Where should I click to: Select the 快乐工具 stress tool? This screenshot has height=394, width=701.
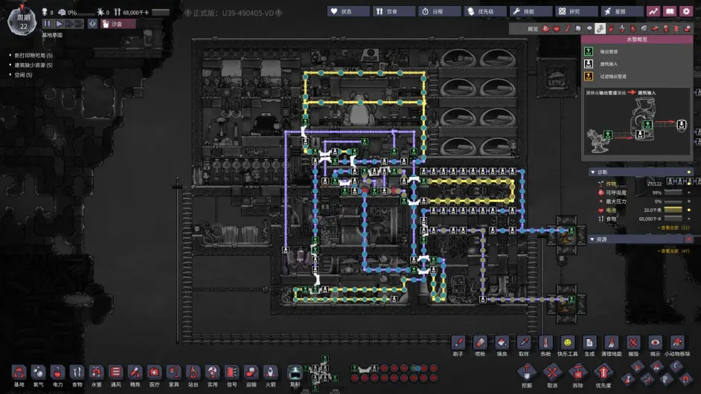click(567, 346)
